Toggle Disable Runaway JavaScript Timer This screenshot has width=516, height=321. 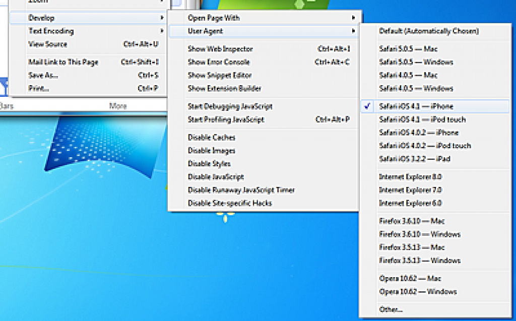(263, 190)
